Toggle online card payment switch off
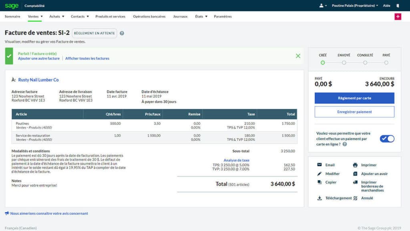 [387, 138]
